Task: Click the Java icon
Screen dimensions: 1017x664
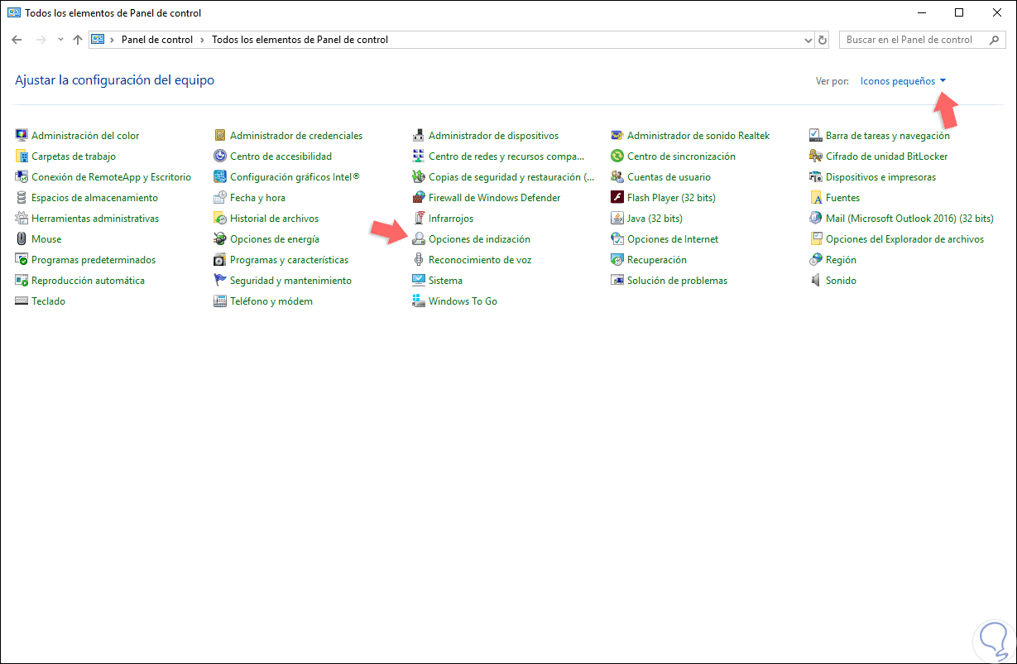Action: (617, 219)
